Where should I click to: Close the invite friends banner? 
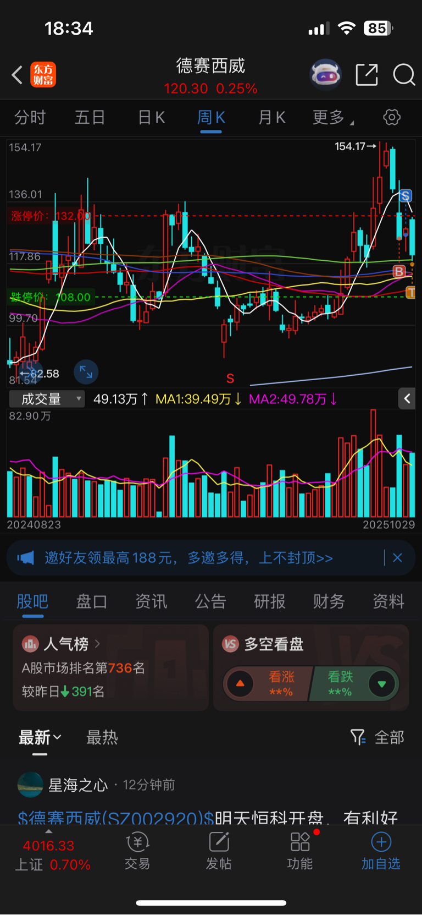pyautogui.click(x=397, y=558)
